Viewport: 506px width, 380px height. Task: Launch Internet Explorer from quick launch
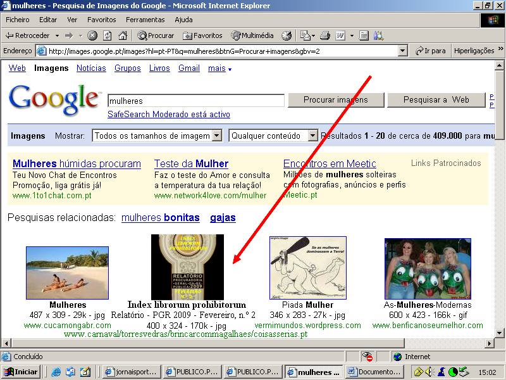(x=56, y=372)
